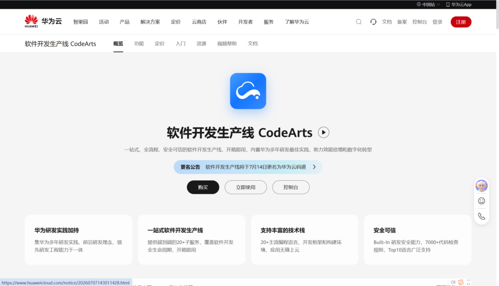Open the 解决方案 menu
Screen dimensions: 499x286
(150, 21)
